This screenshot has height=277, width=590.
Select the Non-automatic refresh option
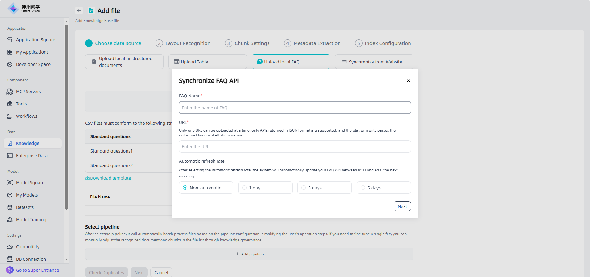185,188
